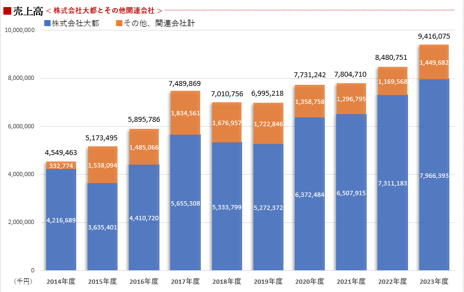Image resolution: width=464 pixels, height=292 pixels.
Task: Select the 2015年度 axis label
Action: [x=102, y=281]
